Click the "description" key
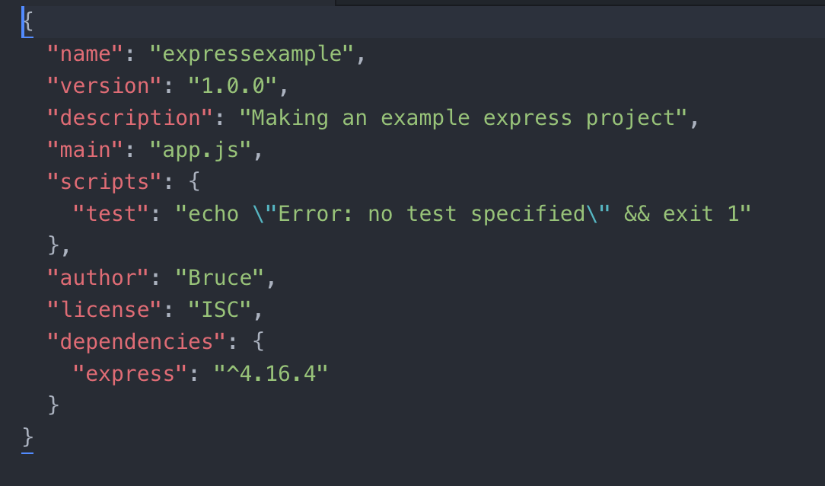Screen dimensions: 825x486 coord(130,118)
